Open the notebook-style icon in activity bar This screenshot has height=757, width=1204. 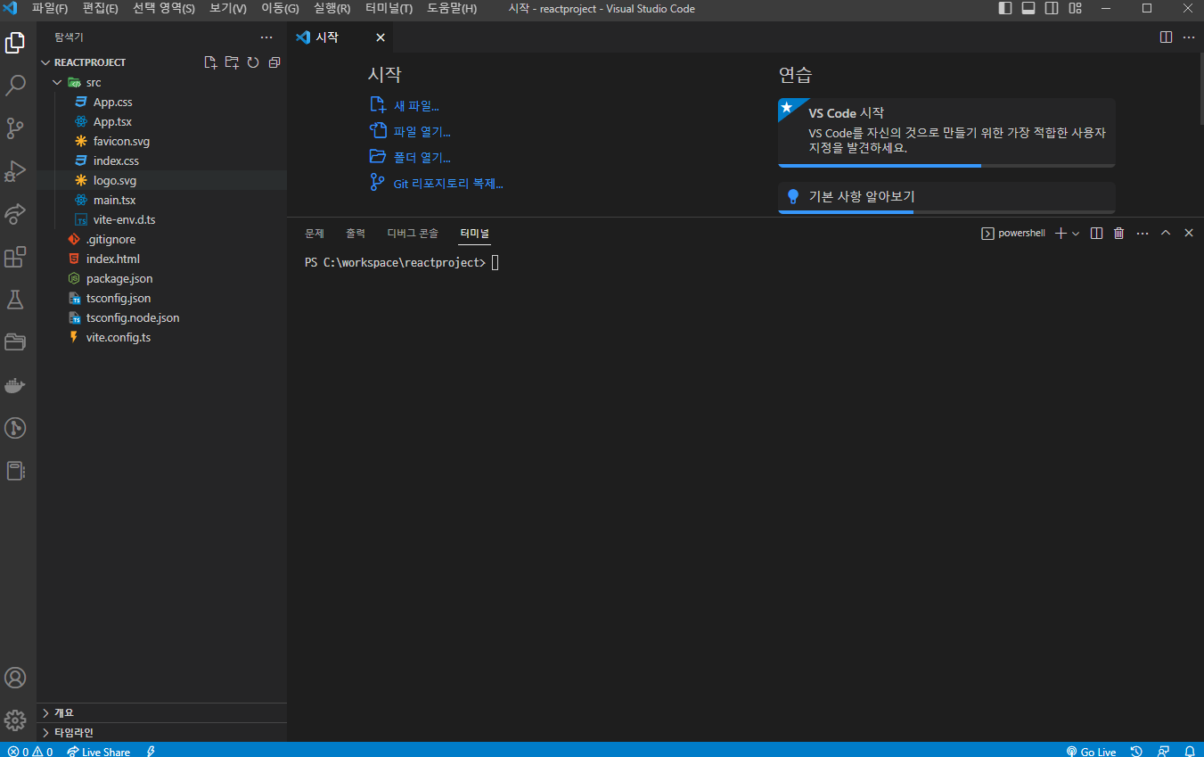tap(15, 471)
